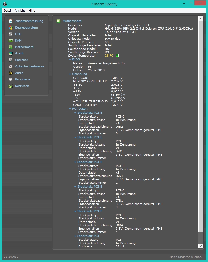Screen dimensions: 208x262
Task: Select the Betriebssystem Windows flag icon
Action: coord(11,27)
